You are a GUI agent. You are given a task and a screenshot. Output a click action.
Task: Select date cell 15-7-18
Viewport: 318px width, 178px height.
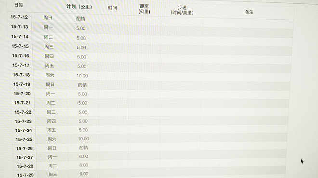21,75
